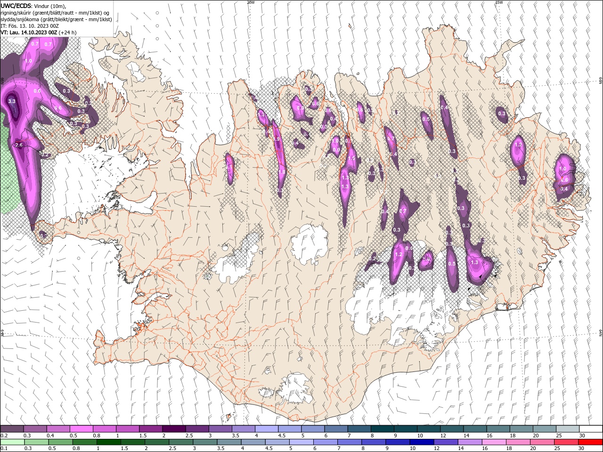The image size is (603, 452).
Task: Click the IT: Fös. 13. 10. 2023 00Z line
Action: (x=29, y=25)
